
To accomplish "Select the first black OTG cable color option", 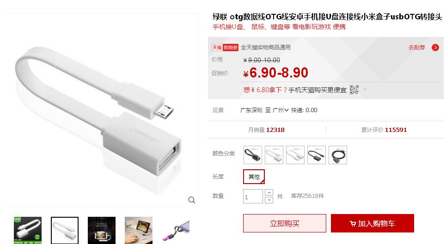I will (253, 155).
